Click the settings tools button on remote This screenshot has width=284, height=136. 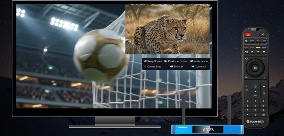tap(255, 92)
